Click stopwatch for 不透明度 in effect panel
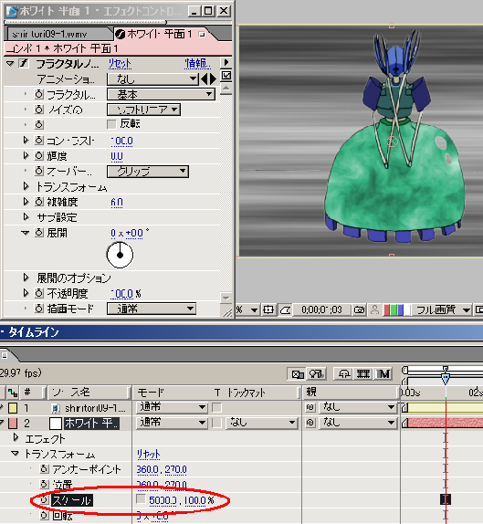This screenshot has width=483, height=524. pyautogui.click(x=38, y=293)
